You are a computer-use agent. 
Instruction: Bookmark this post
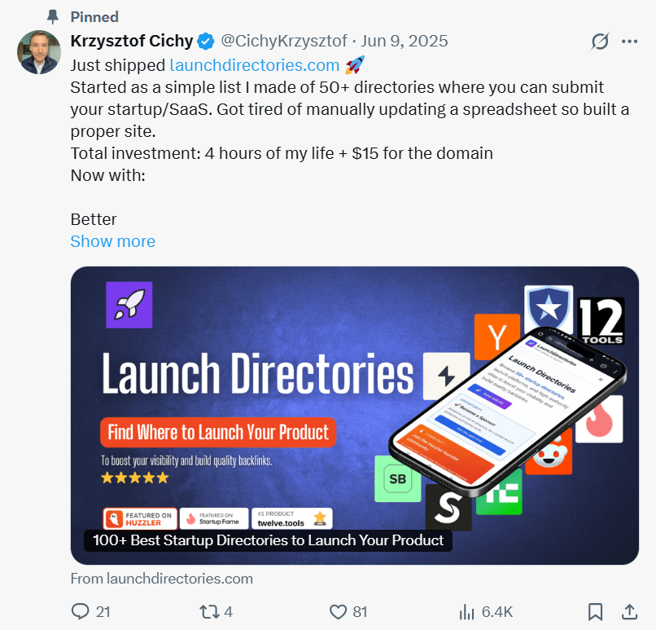pyautogui.click(x=596, y=611)
